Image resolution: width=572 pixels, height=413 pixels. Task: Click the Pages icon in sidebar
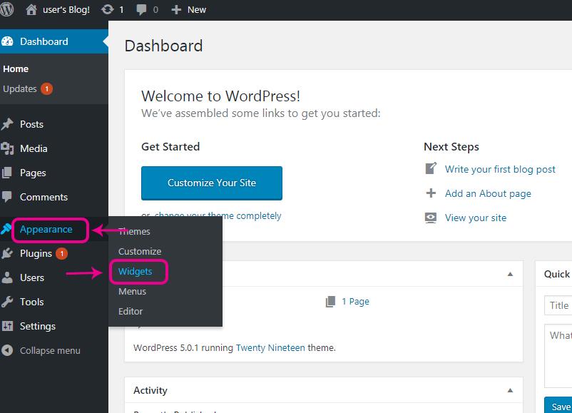7,173
